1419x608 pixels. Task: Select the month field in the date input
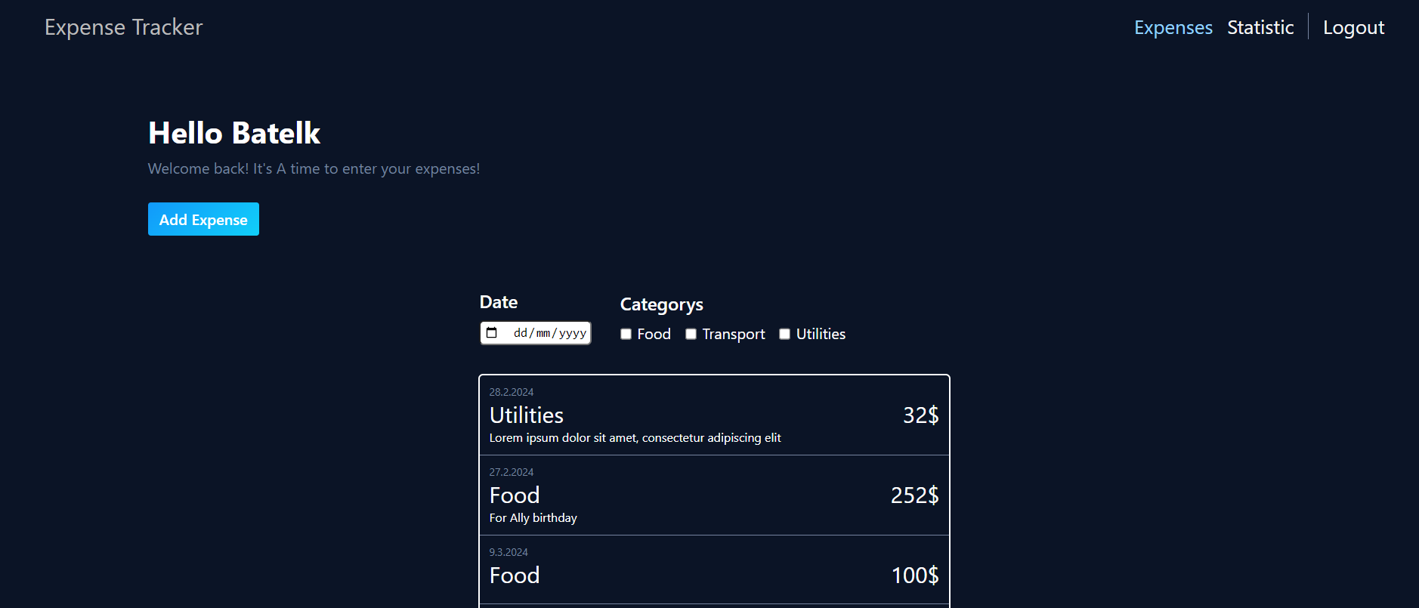544,332
